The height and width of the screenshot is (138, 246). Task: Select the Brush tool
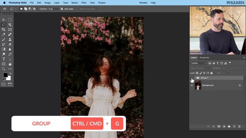point(3,39)
